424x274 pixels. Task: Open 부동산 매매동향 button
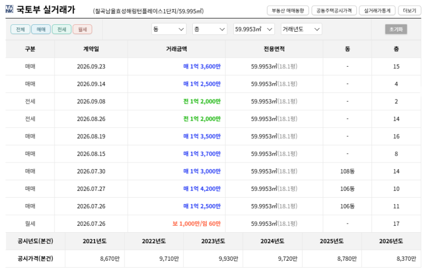pyautogui.click(x=288, y=11)
